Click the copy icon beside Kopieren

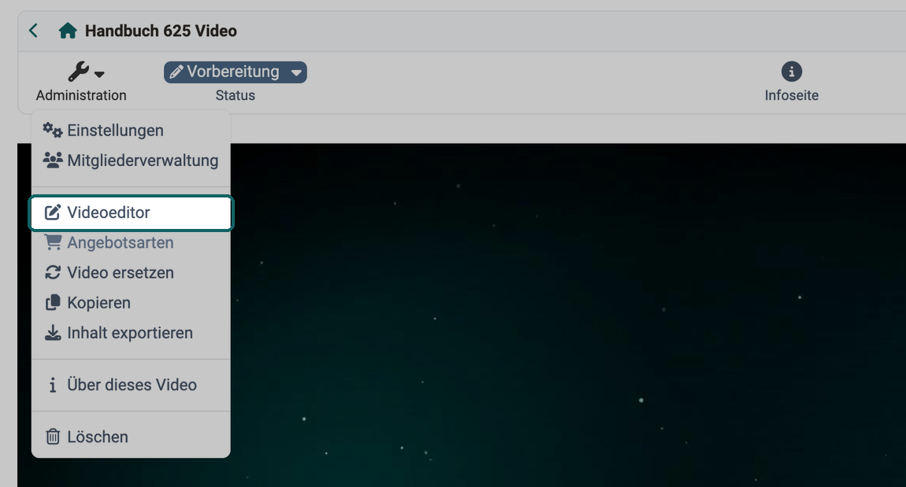coord(53,302)
